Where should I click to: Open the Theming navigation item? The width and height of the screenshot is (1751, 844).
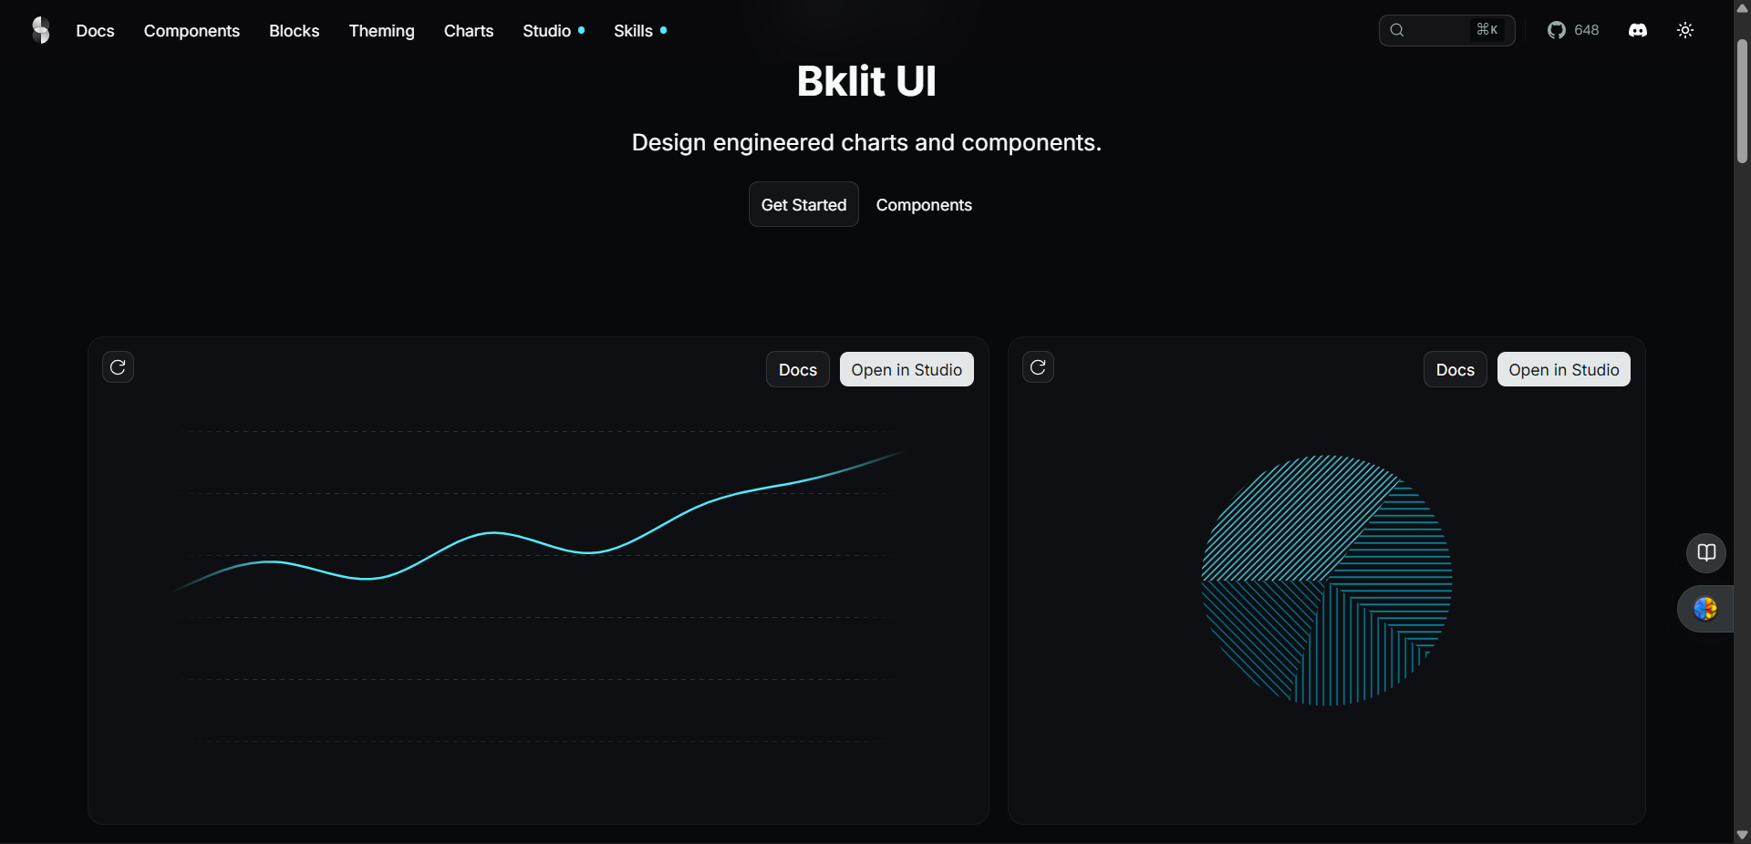(x=381, y=31)
